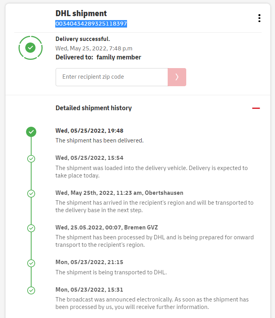
Task: Click the Bremen GVZ checkmark marker
Action: [x=31, y=228]
